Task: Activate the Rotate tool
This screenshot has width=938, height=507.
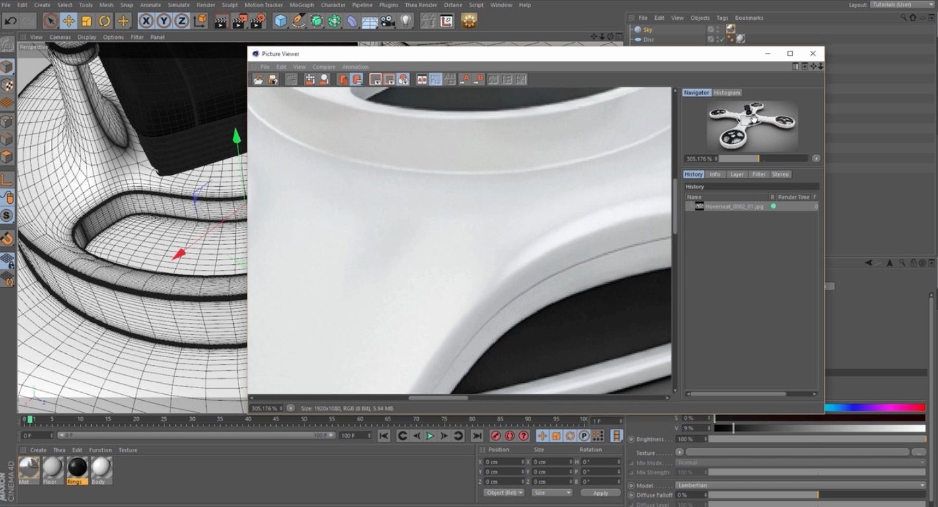Action: (104, 21)
